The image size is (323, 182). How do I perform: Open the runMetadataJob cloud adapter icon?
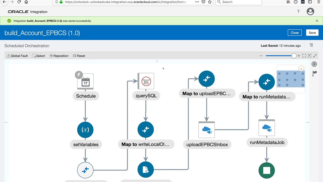click(x=267, y=128)
